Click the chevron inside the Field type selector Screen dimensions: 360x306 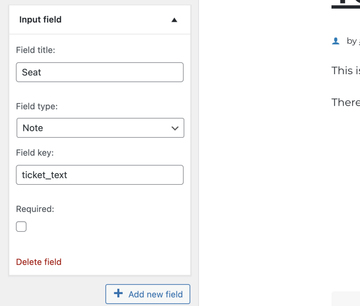[x=175, y=128]
